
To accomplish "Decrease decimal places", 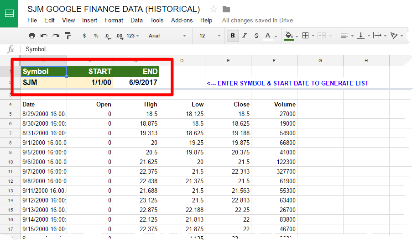I will 108,36.
